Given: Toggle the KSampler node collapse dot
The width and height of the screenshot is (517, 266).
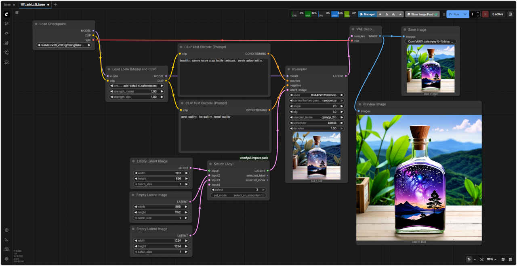Looking at the screenshot, I should [289, 69].
